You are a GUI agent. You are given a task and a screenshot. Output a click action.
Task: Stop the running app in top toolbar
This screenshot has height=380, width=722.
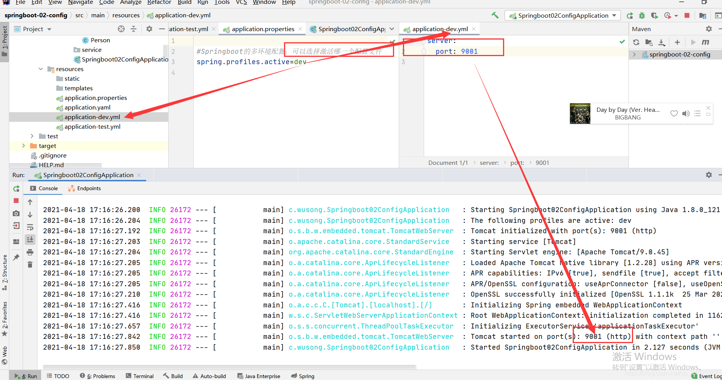pos(687,15)
